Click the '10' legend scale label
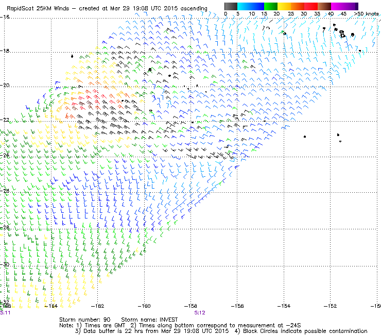381x335 pixels. [252, 14]
